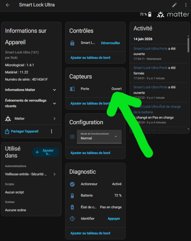Click the Smart L... entity name in Contrôles
The width and height of the screenshot is (191, 241).
point(88,43)
